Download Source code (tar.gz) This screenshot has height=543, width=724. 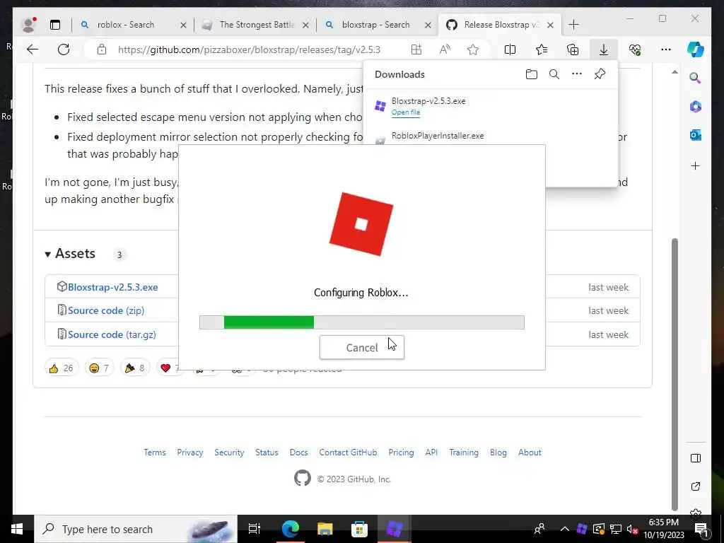112,334
